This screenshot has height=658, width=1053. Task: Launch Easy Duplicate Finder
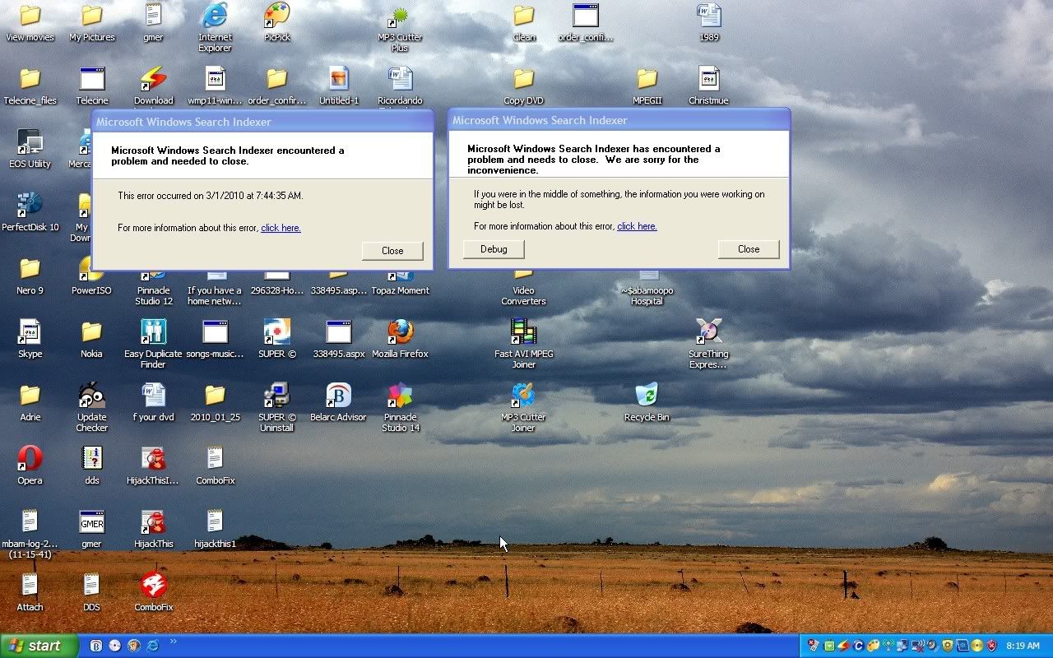[153, 343]
